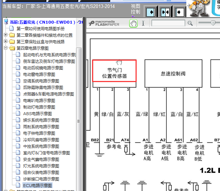Open 电喇叭电路示意图
The height and width of the screenshot is (191, 220).
(x=39, y=101)
